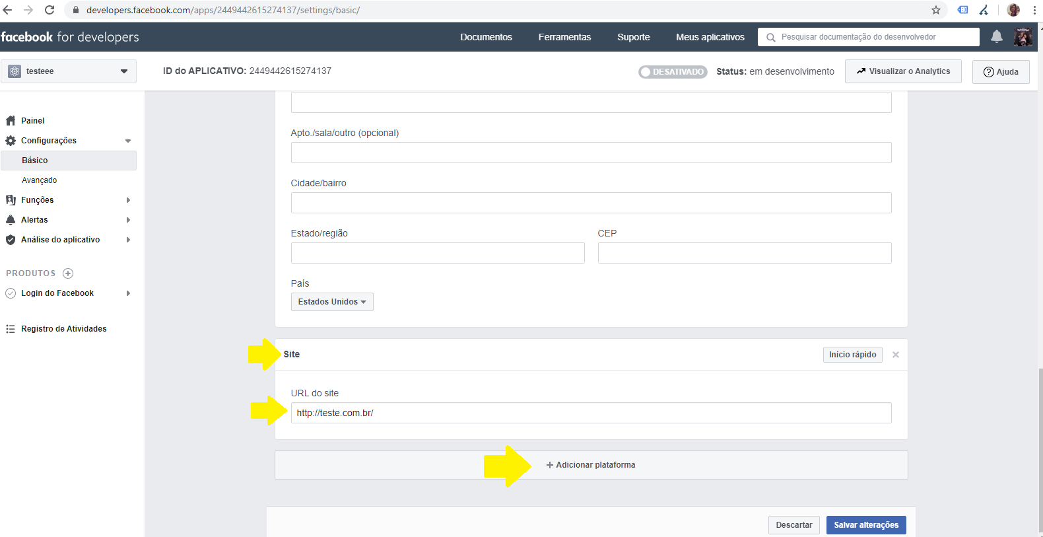Click the ID do APLICATIVO number
Image resolution: width=1043 pixels, height=537 pixels.
click(x=290, y=71)
